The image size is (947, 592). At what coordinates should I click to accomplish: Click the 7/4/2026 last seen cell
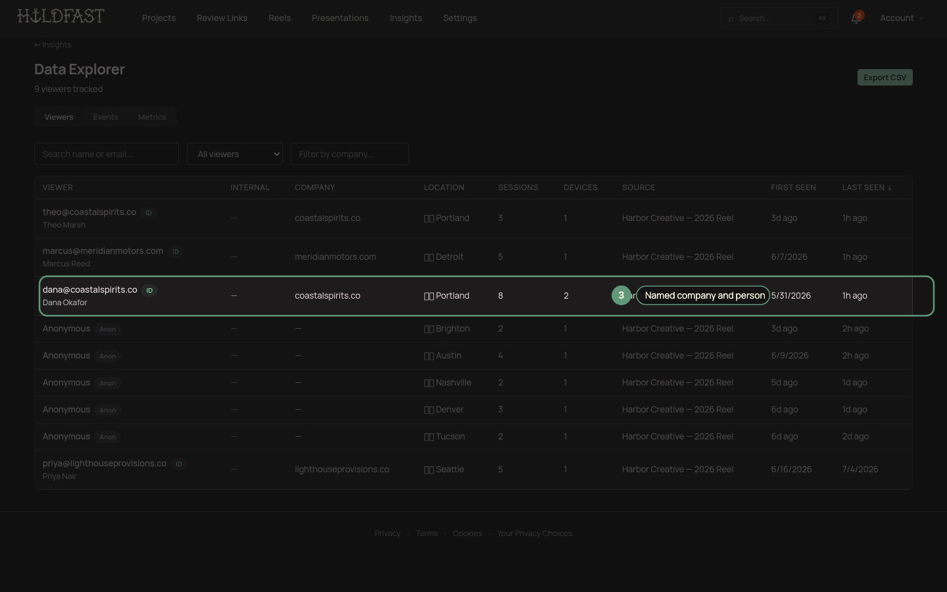860,470
